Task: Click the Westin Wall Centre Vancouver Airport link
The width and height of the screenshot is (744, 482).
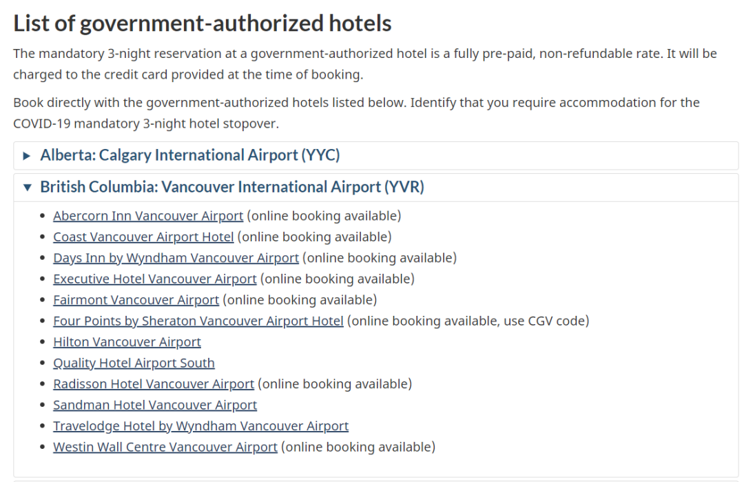Action: click(165, 447)
